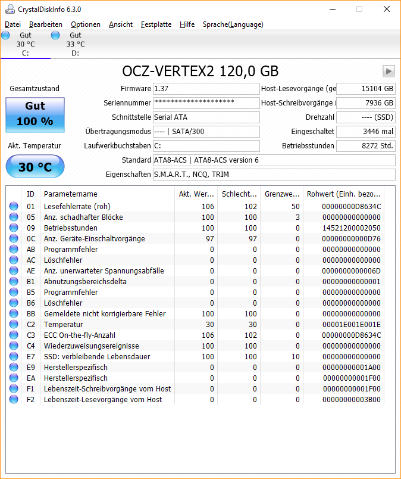401x479 pixels.
Task: Click the Parametername column header
Action: [107, 194]
